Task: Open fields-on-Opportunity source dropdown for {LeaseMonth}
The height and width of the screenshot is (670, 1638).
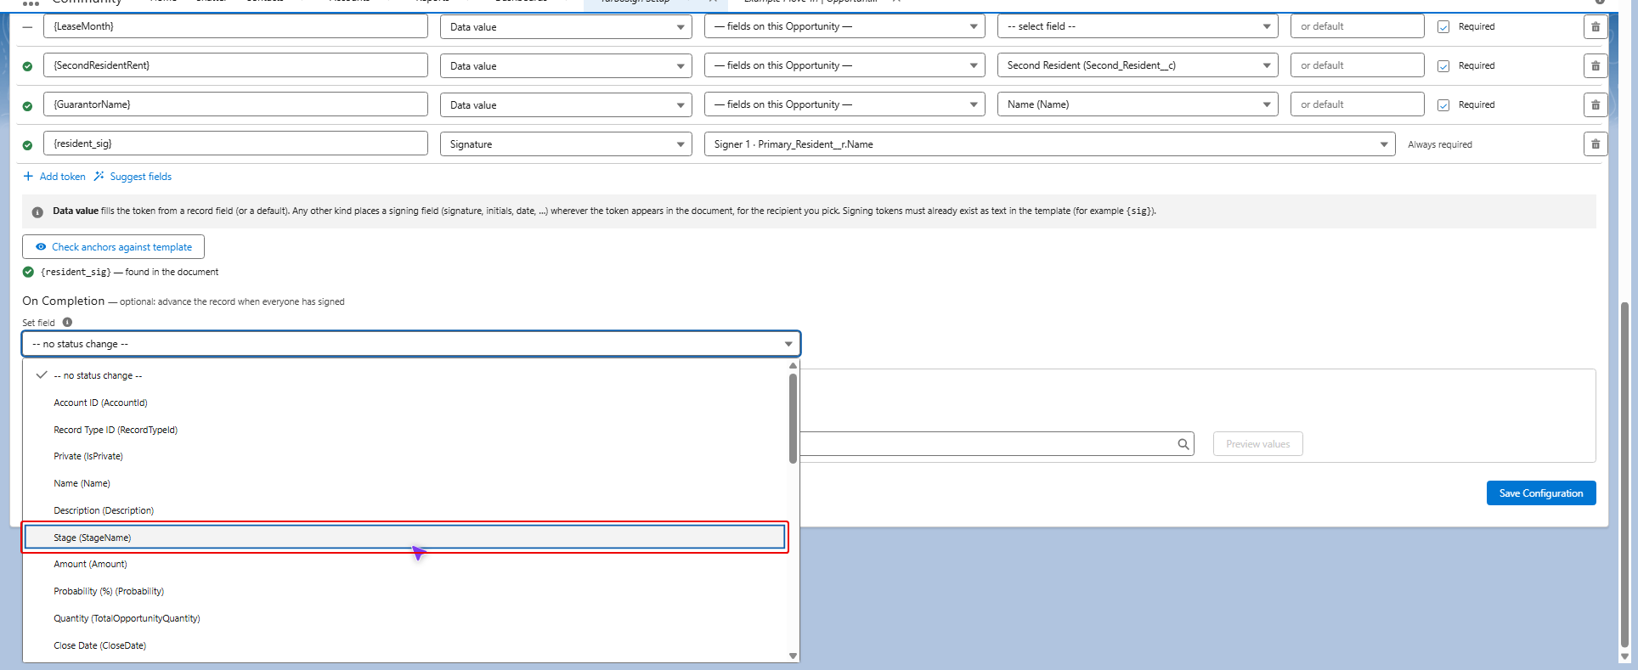Action: 844,26
